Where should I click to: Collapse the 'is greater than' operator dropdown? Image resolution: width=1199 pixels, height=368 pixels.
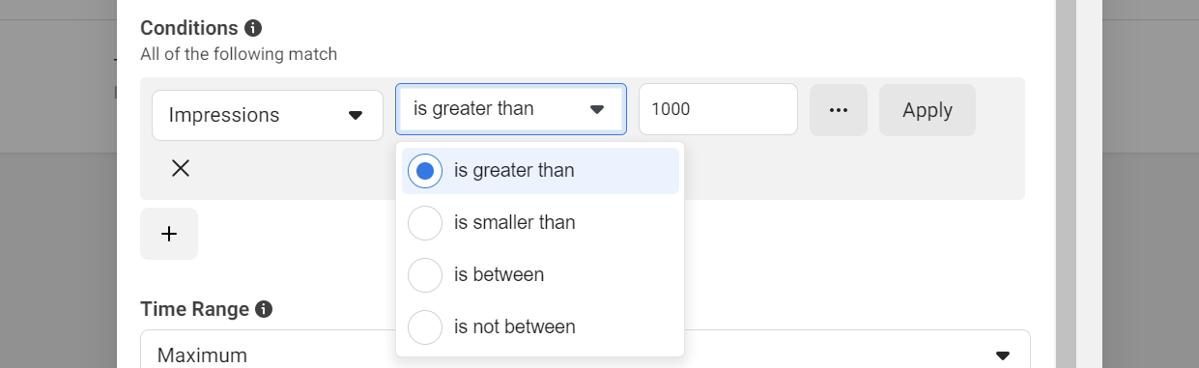coord(511,109)
